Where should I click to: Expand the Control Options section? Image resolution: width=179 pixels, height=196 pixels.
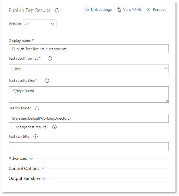click(x=27, y=168)
